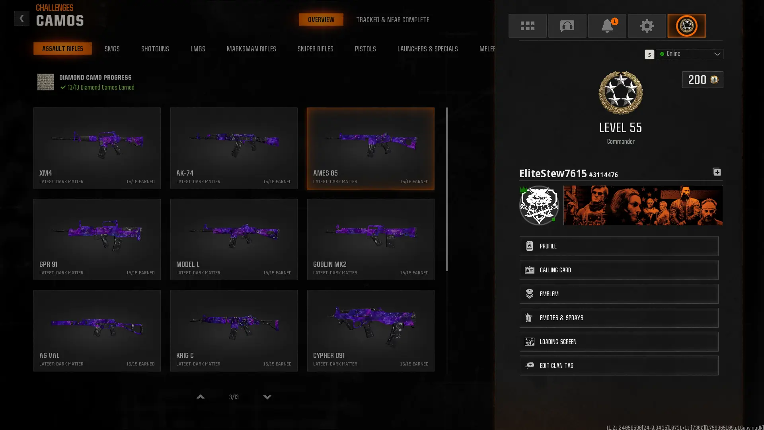Click the diamond camo swatch
The width and height of the screenshot is (764, 430).
[46, 82]
